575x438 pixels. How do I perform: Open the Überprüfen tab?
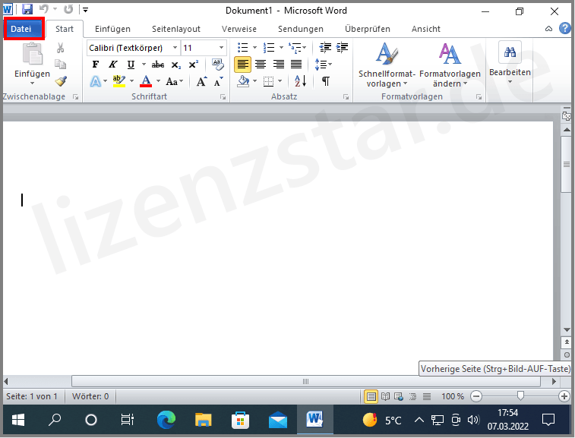click(368, 29)
